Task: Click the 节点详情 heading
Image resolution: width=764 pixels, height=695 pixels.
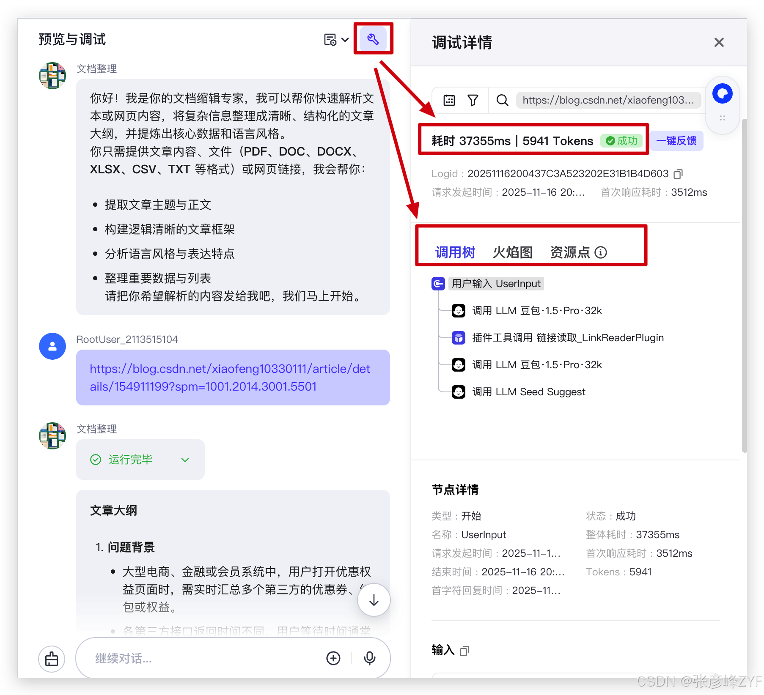Action: point(455,490)
